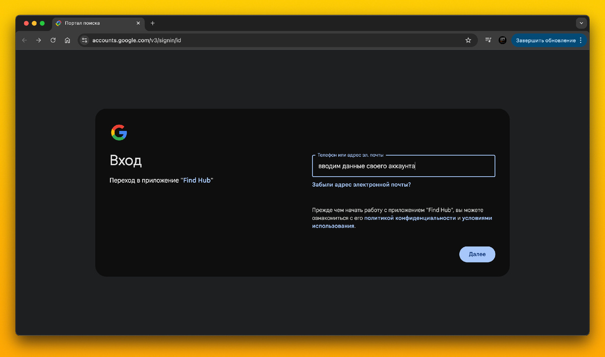The width and height of the screenshot is (605, 357).
Task: Click the Google logo
Action: point(119,132)
